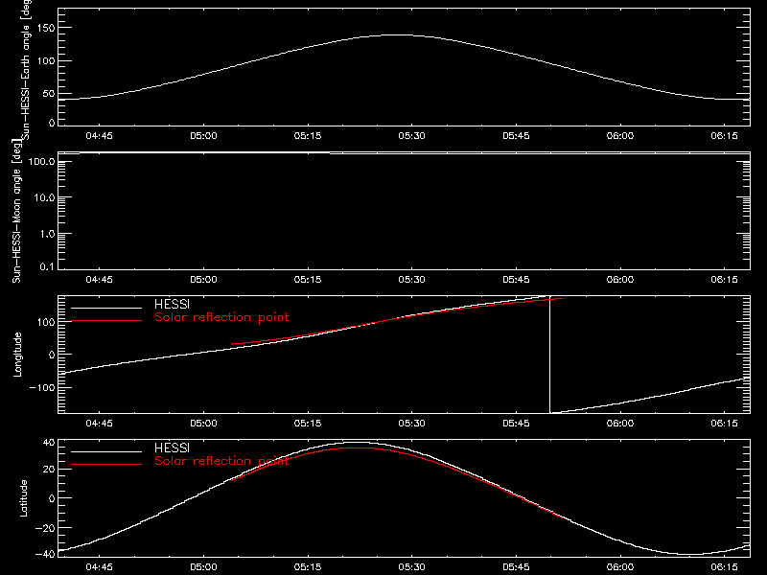The width and height of the screenshot is (767, 575).
Task: Click 05:45 under the Earth angle plot
Action: coord(516,136)
